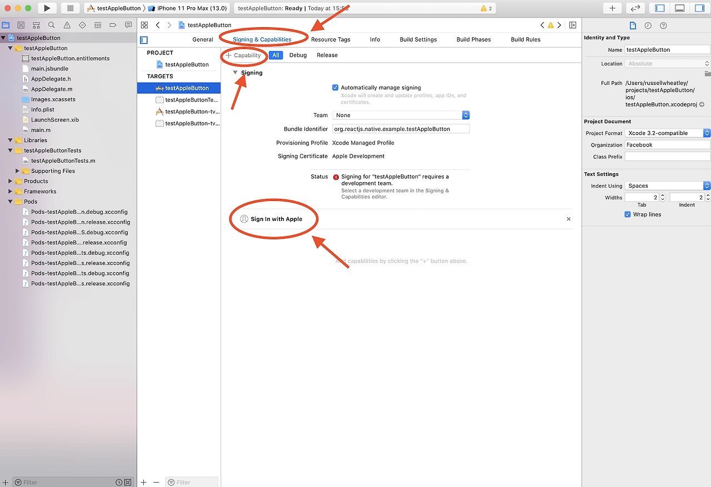
Task: Run the project with the Play button
Action: click(47, 8)
